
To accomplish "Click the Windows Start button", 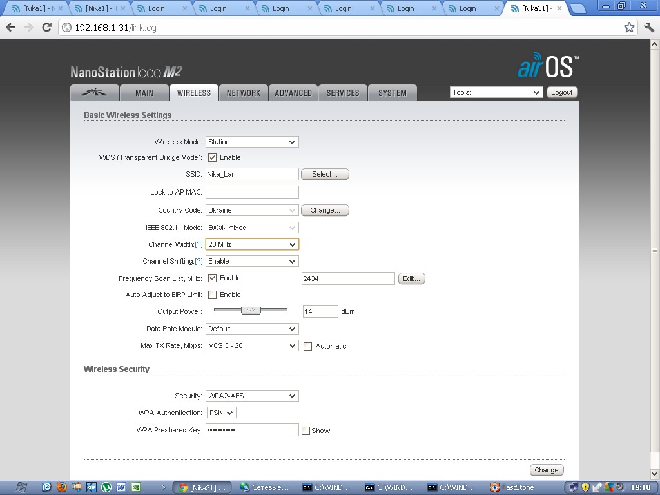I will (21, 487).
